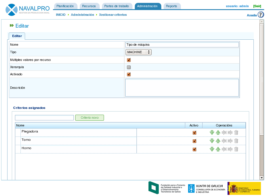Click the indent arrow icon for Torno
Image resolution: width=265 pixels, height=196 pixels.
pos(224,141)
